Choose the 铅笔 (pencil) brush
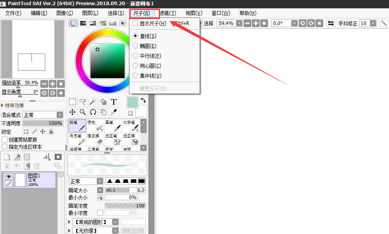389x234 pixels. pyautogui.click(x=77, y=126)
